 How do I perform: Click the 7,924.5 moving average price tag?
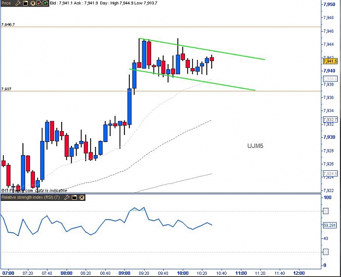click(x=330, y=174)
